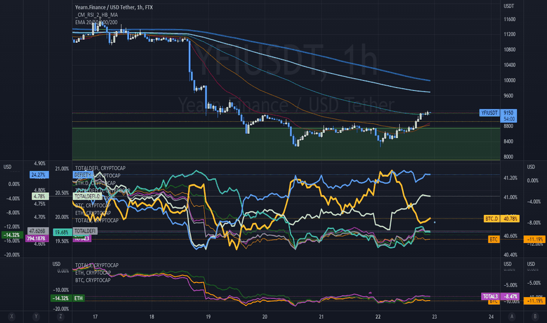Viewport: 547px width, 323px height.
Task: Select the _CM_RSI_2_HB_MA indicator legend
Action: tap(97, 15)
